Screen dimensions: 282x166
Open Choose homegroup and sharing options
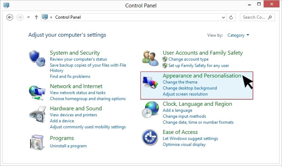point(88,99)
